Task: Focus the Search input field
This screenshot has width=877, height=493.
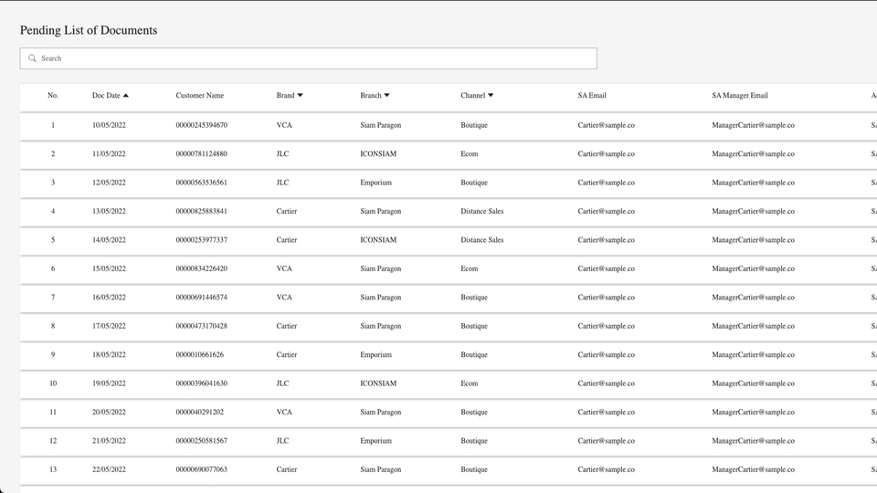Action: [308, 58]
